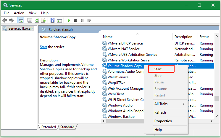This screenshot has height=138, width=221.
Task: Open Properties toolbar icon
Action: pyautogui.click(x=30, y=20)
